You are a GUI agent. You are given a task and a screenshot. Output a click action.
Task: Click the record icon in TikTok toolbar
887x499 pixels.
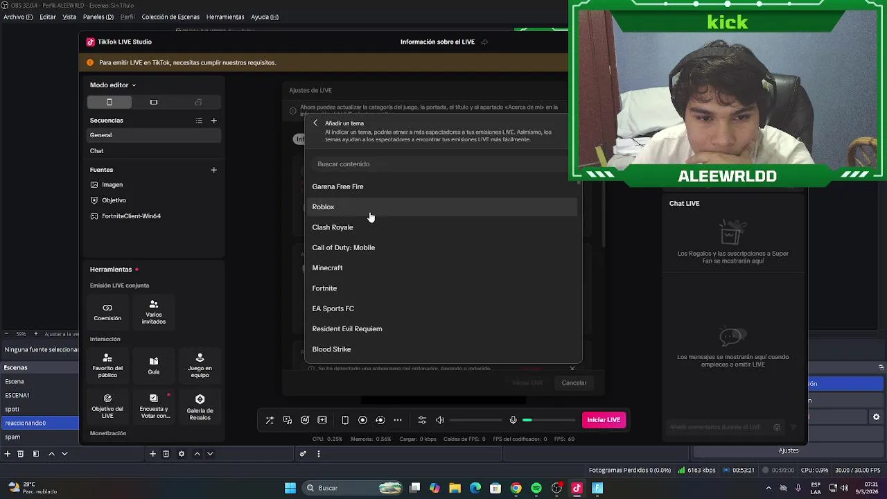tap(362, 420)
